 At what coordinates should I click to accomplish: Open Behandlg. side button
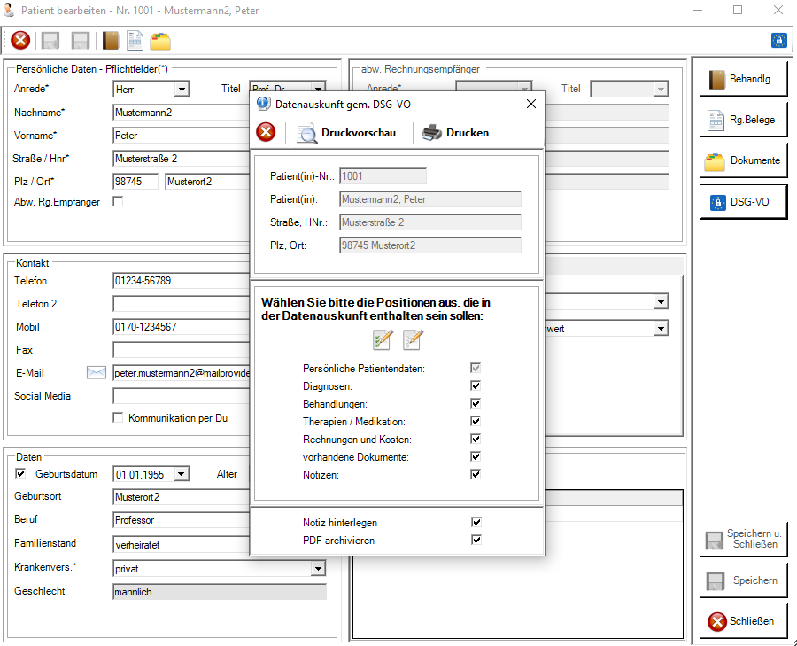(743, 79)
